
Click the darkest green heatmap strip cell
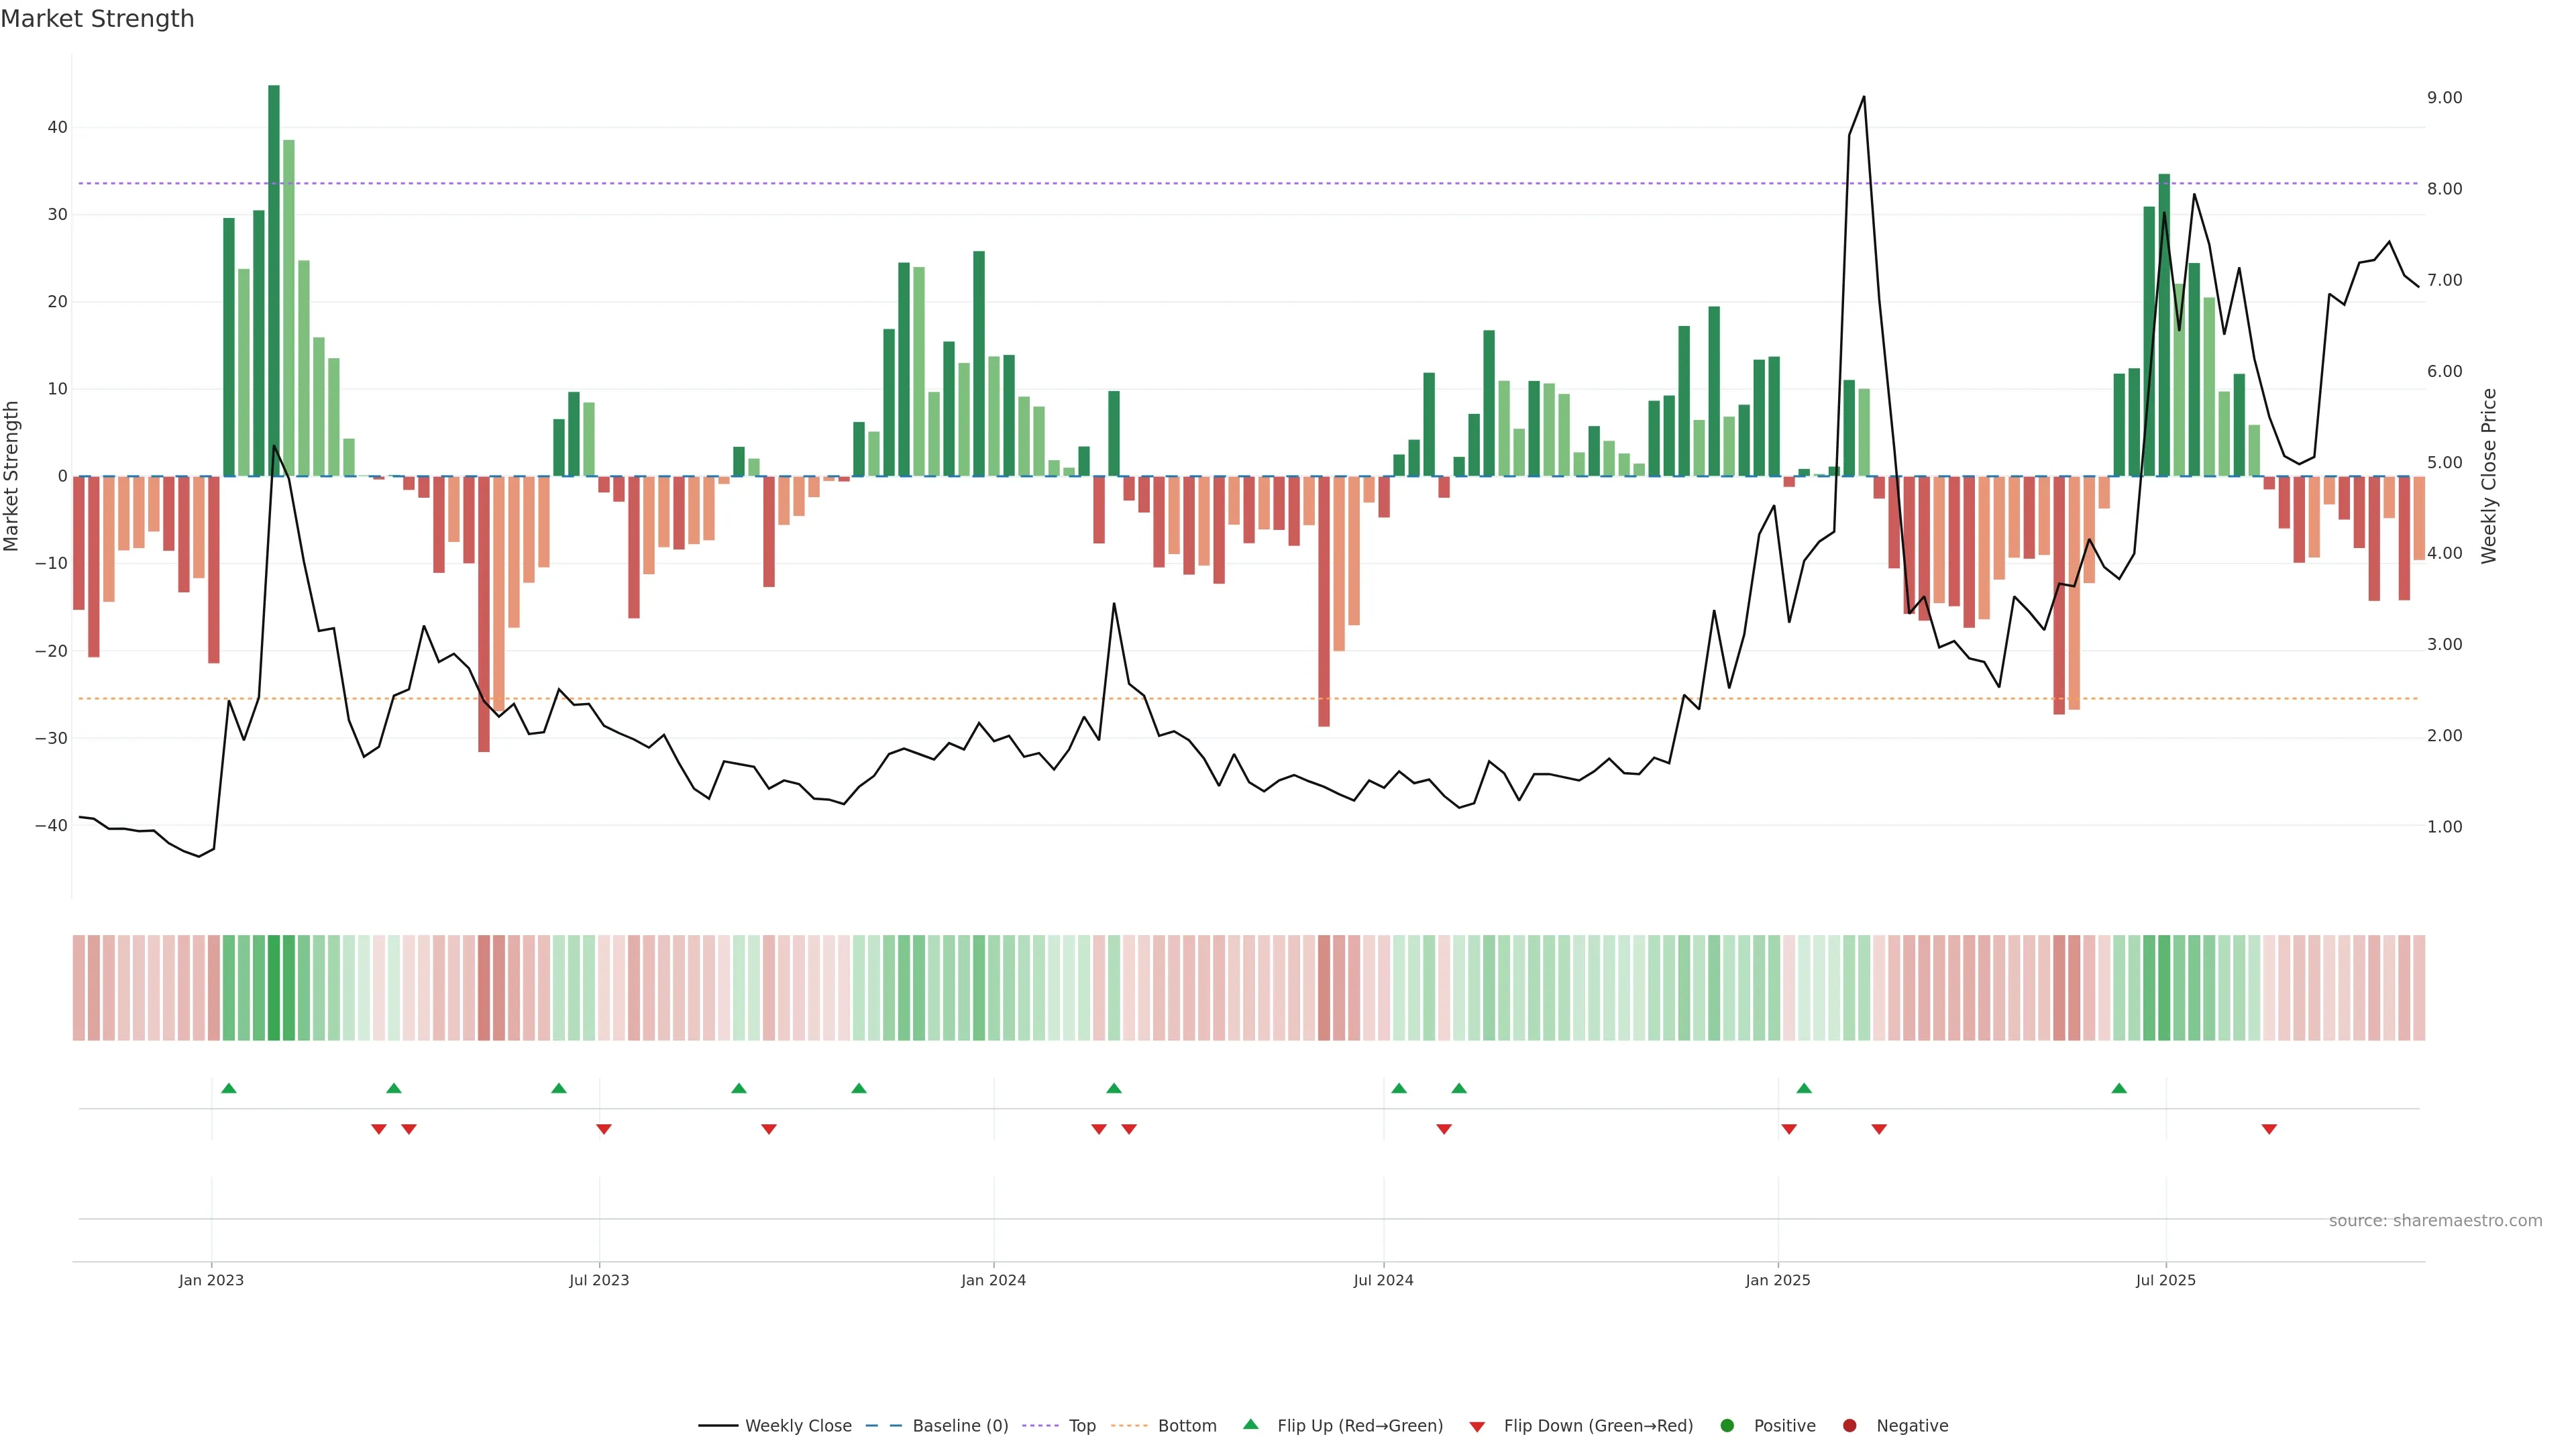click(274, 988)
